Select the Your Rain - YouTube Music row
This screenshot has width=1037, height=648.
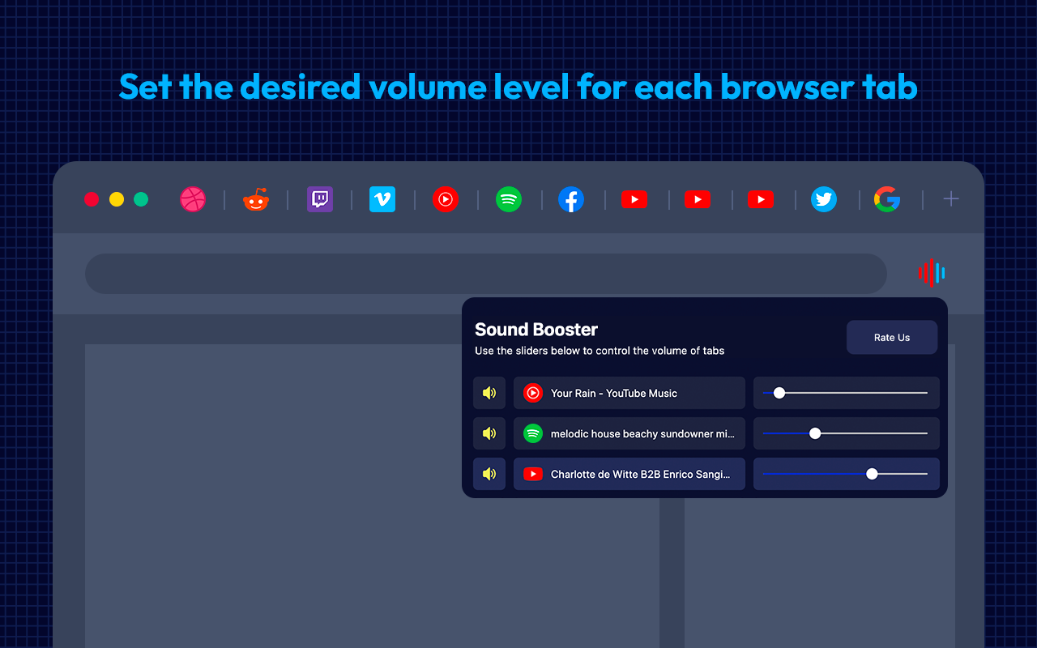tap(629, 393)
